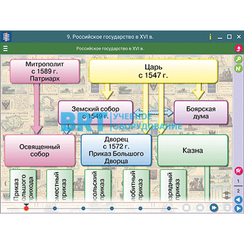Click the yellow info icon in the title bar

pyautogui.click(x=210, y=37)
